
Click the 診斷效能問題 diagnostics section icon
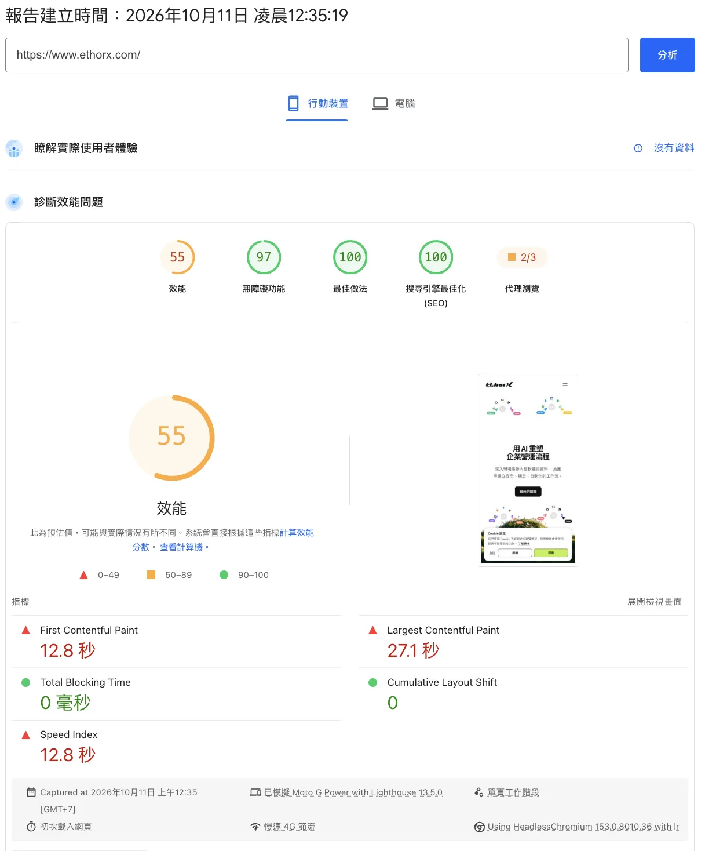coord(14,202)
